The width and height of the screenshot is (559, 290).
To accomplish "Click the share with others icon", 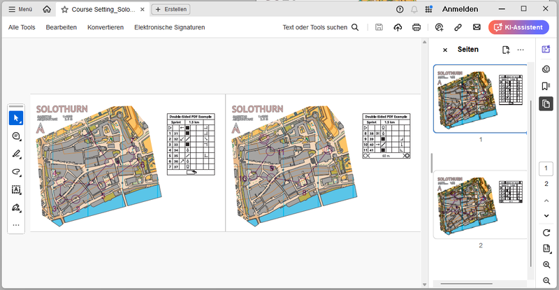I will (440, 27).
